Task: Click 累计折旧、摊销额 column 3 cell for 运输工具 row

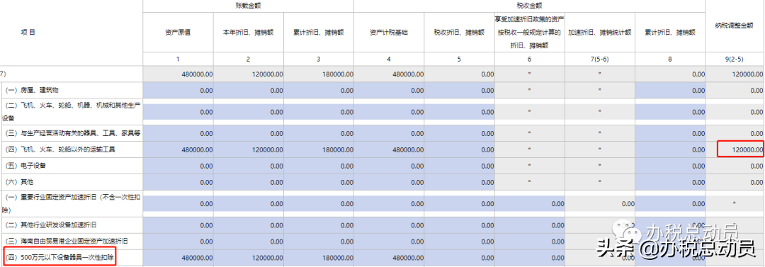Action: (319, 149)
